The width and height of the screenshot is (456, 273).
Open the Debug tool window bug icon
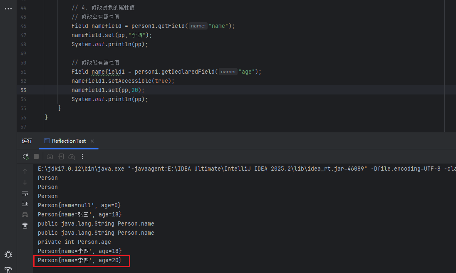[x=8, y=254]
